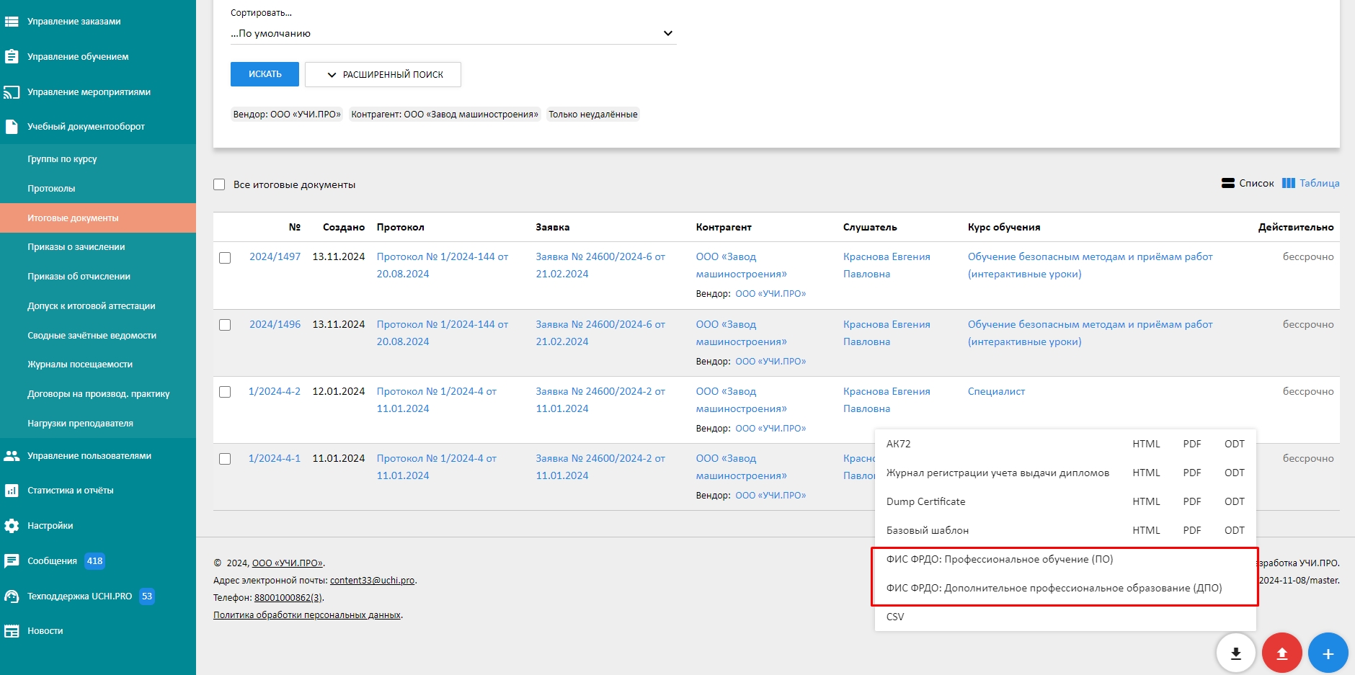Viewport: 1355px width, 675px height.
Task: Open document link 1/2024-4-2
Action: [x=275, y=391]
